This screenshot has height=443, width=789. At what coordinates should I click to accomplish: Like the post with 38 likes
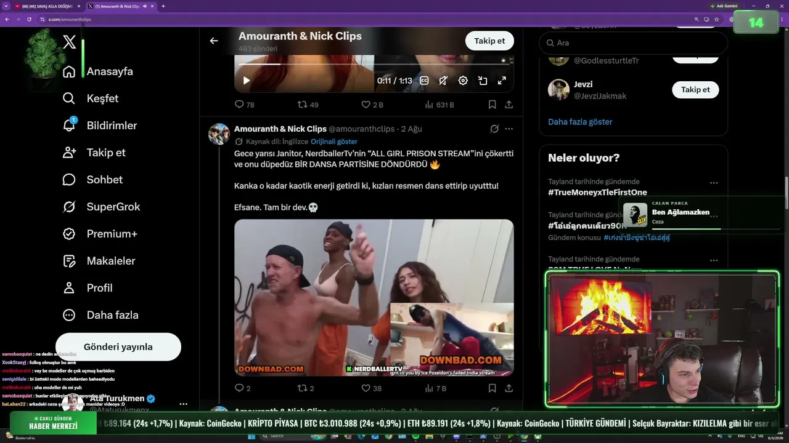pos(371,388)
